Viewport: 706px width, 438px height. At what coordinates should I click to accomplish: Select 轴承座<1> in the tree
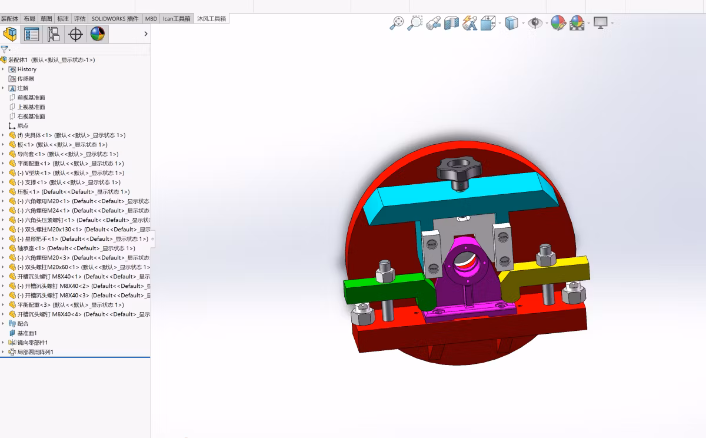[76, 248]
